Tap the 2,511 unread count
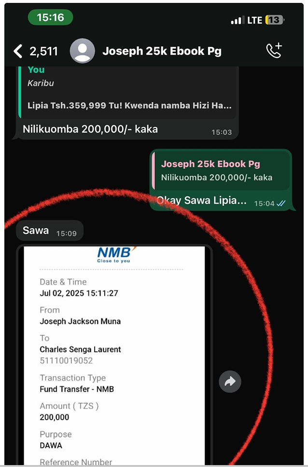The image size is (308, 467). point(43,51)
